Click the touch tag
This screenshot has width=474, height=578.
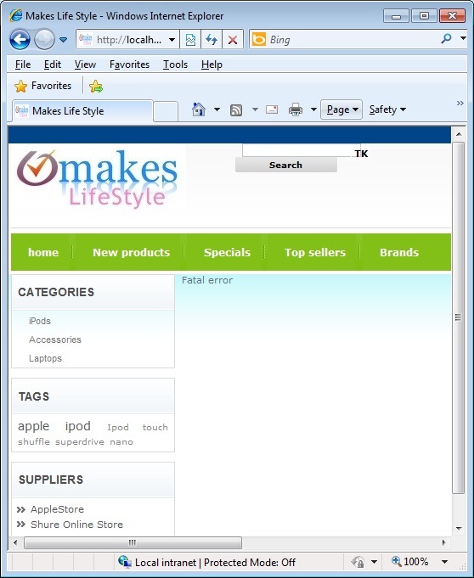(x=155, y=427)
